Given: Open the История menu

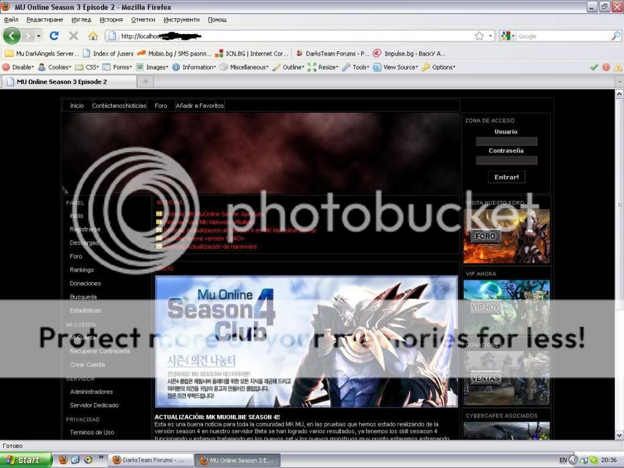Looking at the screenshot, I should pyautogui.click(x=111, y=19).
